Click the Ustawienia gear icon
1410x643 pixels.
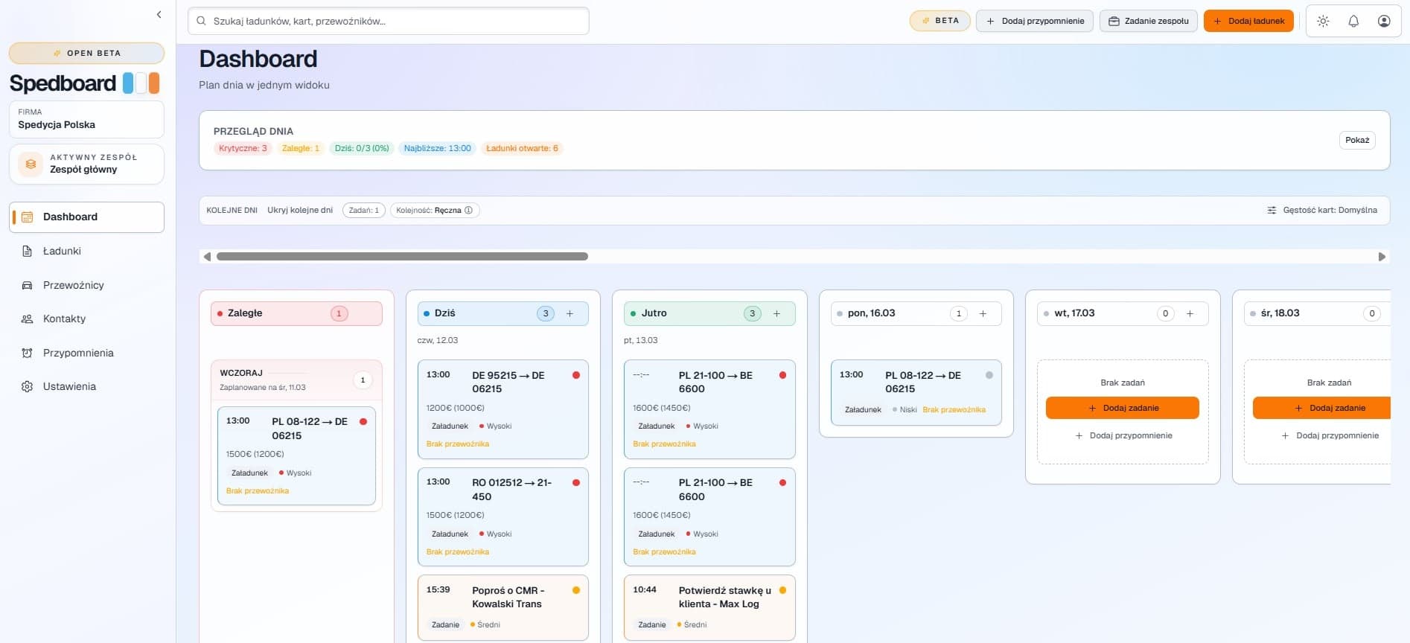point(28,386)
